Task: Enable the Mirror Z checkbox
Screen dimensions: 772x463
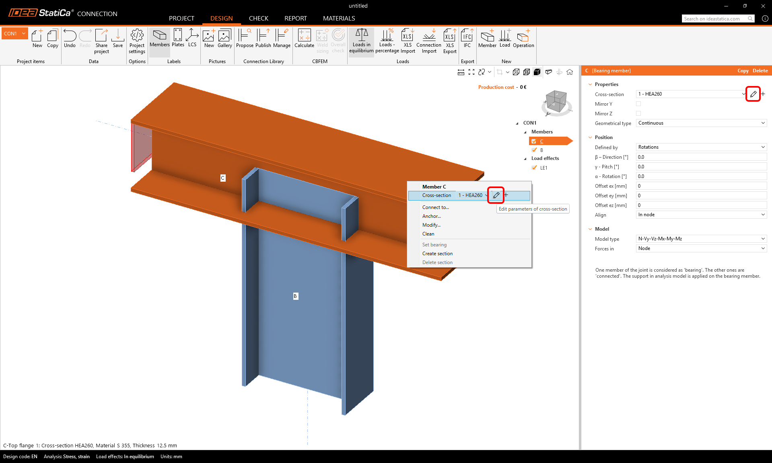Action: [638, 114]
